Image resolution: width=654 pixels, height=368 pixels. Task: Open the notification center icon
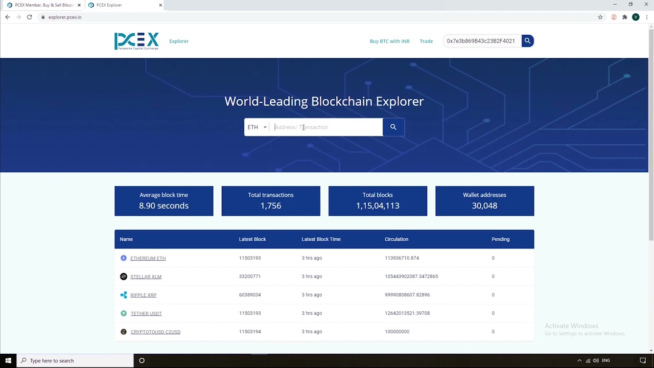[643, 360]
